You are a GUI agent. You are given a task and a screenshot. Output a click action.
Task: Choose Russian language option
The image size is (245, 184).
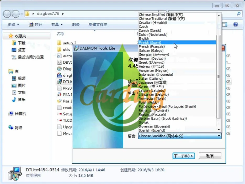click(x=177, y=114)
